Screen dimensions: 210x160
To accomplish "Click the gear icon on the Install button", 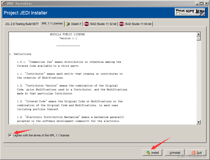I will click(x=149, y=152).
